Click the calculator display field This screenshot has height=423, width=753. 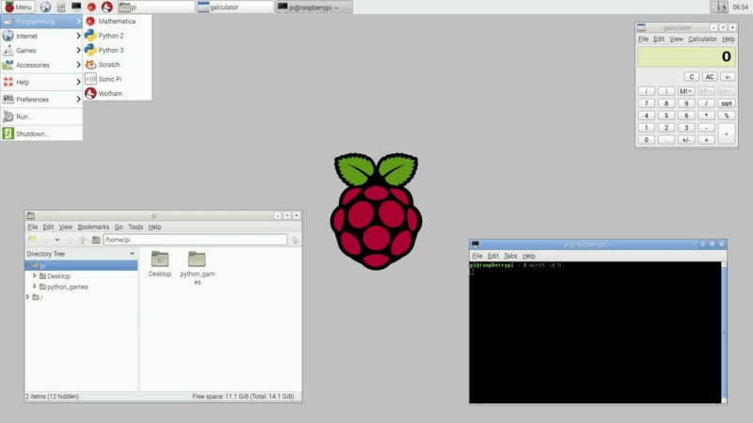tap(686, 56)
